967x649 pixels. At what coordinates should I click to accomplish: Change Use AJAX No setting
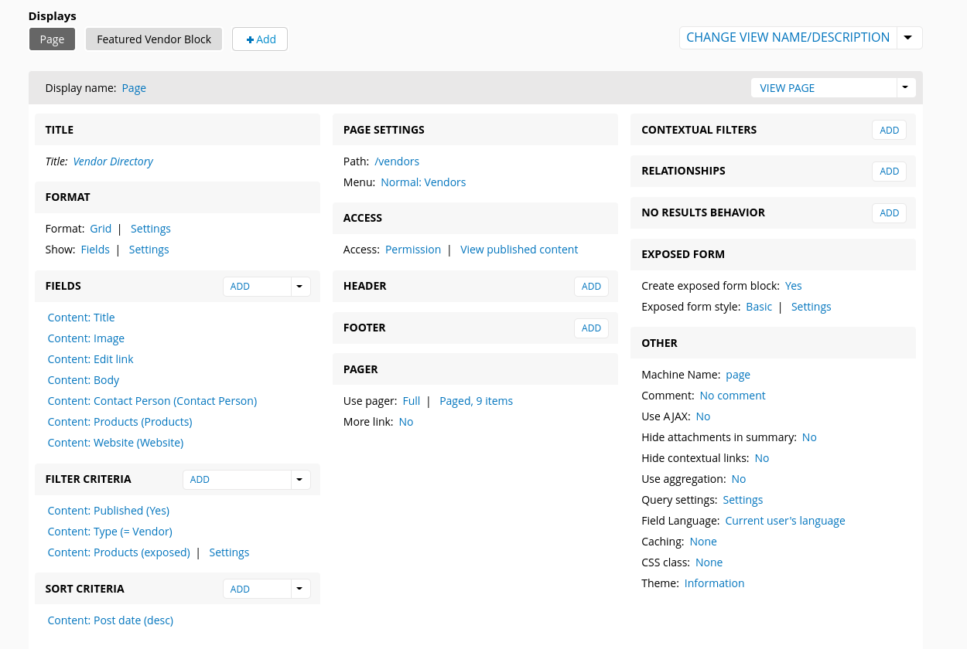click(703, 416)
